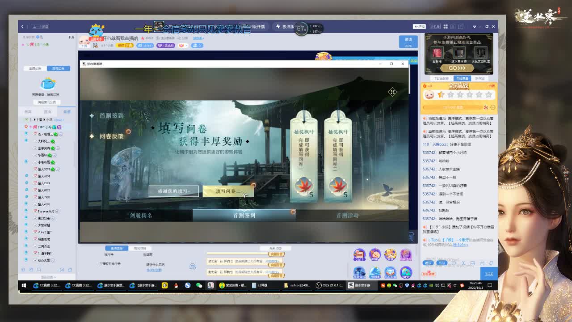The width and height of the screenshot is (572, 322).
Task: Click the 最新动态 button
Action: point(275,248)
